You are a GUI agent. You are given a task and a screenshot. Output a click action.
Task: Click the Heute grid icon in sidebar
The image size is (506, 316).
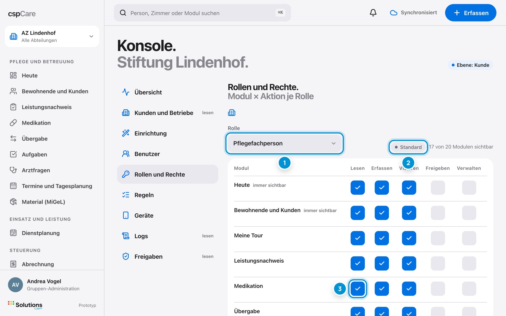pos(13,75)
